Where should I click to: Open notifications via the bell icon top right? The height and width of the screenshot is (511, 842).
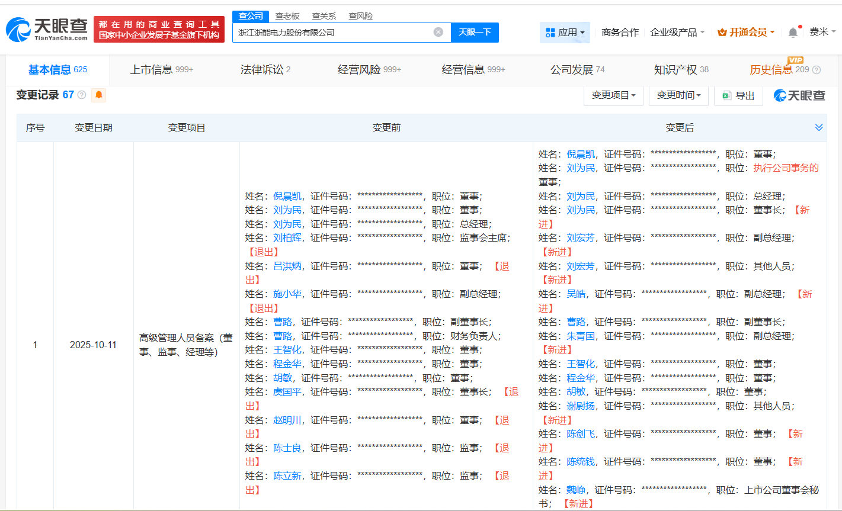click(x=793, y=31)
